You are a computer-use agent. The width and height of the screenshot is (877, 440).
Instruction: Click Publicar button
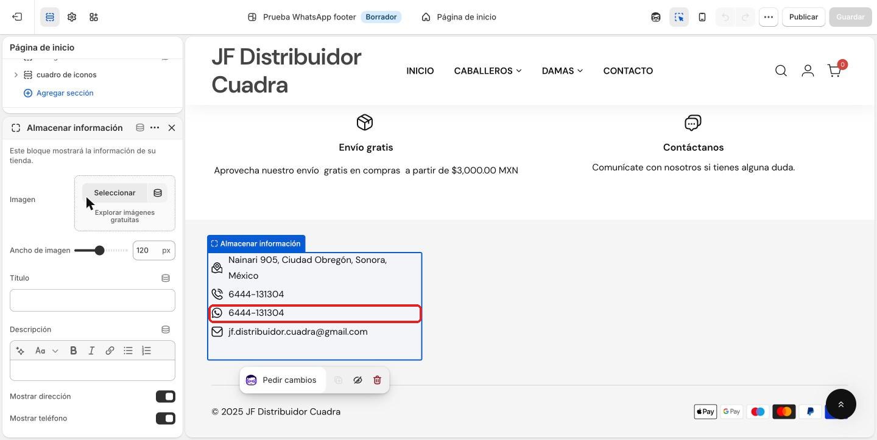803,17
